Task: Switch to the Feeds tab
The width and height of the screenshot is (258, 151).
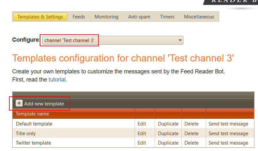Action: (79, 17)
